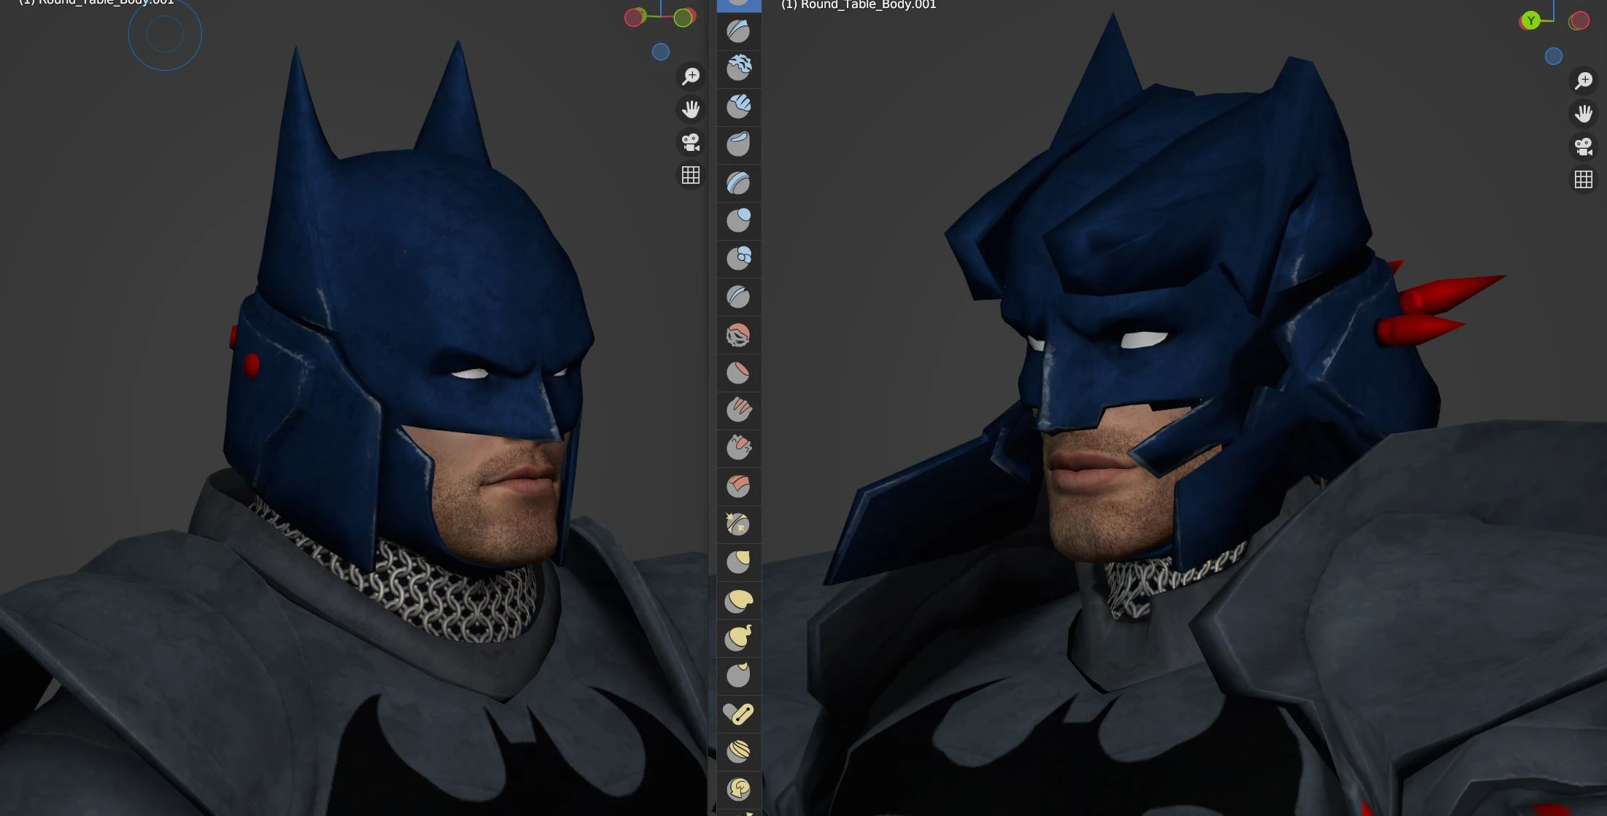Viewport: 1607px width, 816px height.
Task: Select the Grab brush
Action: [x=739, y=561]
